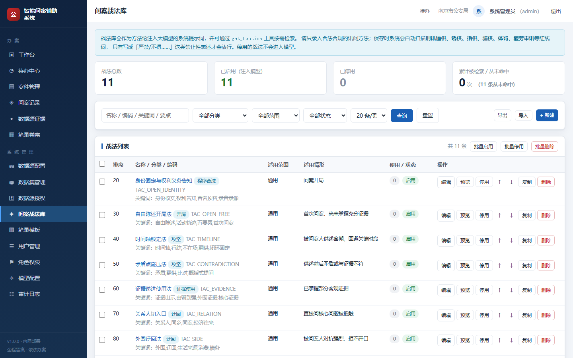Click the 程序合法 category tag
This screenshot has height=358, width=573.
pos(207,181)
